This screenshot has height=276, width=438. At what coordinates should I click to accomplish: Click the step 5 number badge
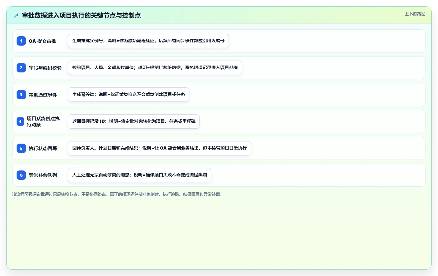coord(21,148)
